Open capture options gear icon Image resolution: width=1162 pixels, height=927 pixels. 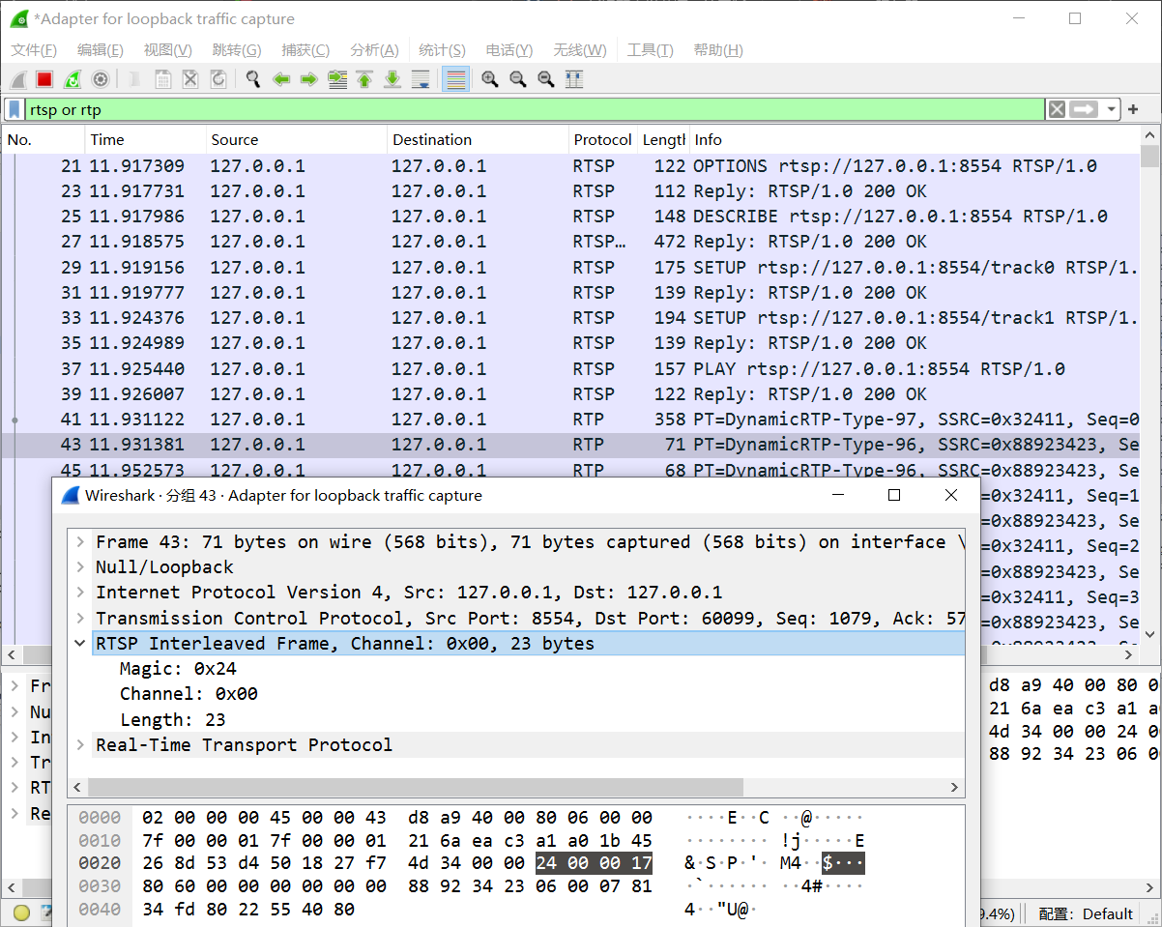[100, 79]
